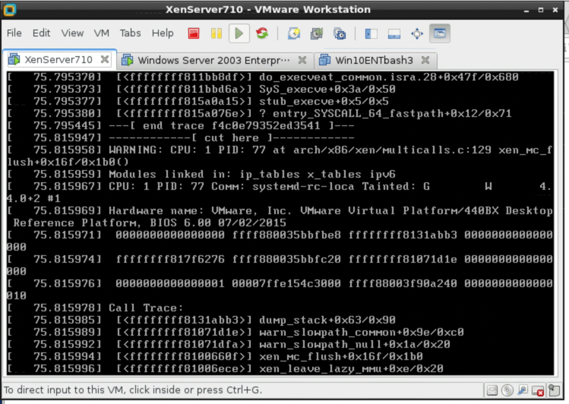The image size is (569, 404).
Task: Open the View menu
Action: pyautogui.click(x=72, y=33)
